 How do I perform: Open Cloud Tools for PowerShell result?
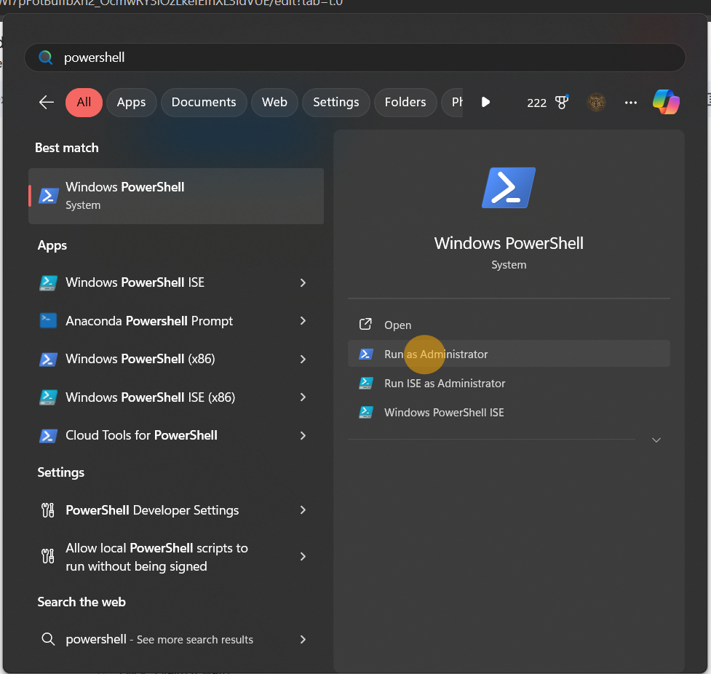[x=176, y=435]
